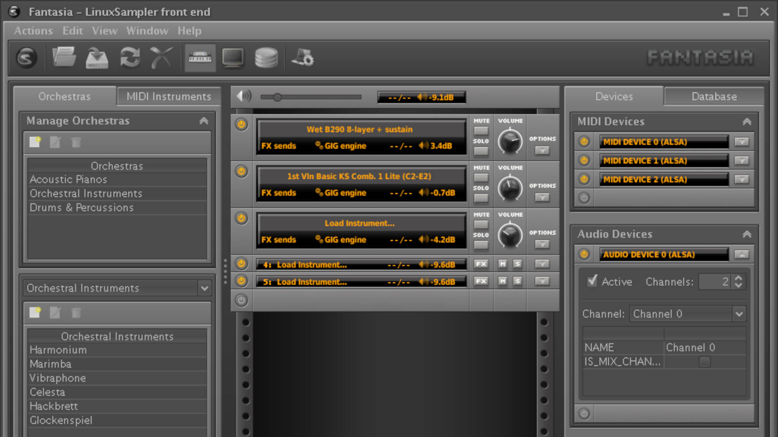Click Load Instrument on the third channel
Screen dimensions: 778x437
pos(360,223)
